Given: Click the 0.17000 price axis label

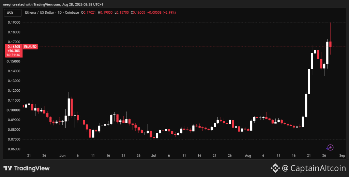Looking at the screenshot, I should [14, 42].
